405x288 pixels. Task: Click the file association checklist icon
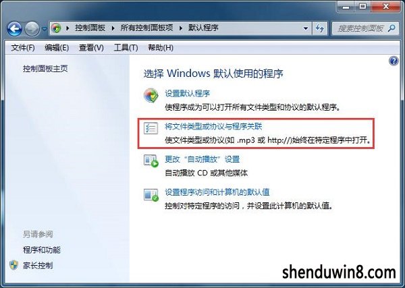[x=151, y=128]
